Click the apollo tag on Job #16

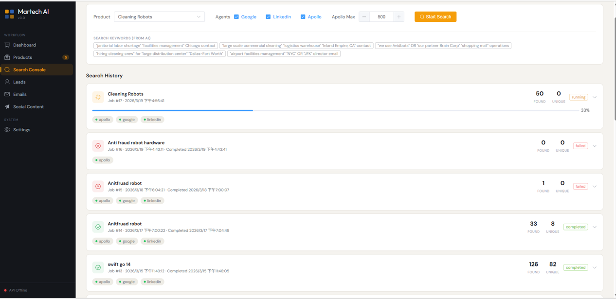point(103,160)
